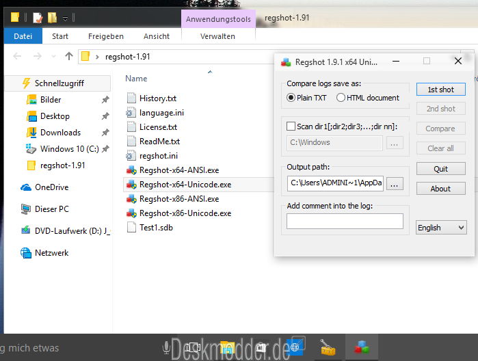Open the Datei ribbon tab
This screenshot has width=478, height=361.
click(23, 36)
